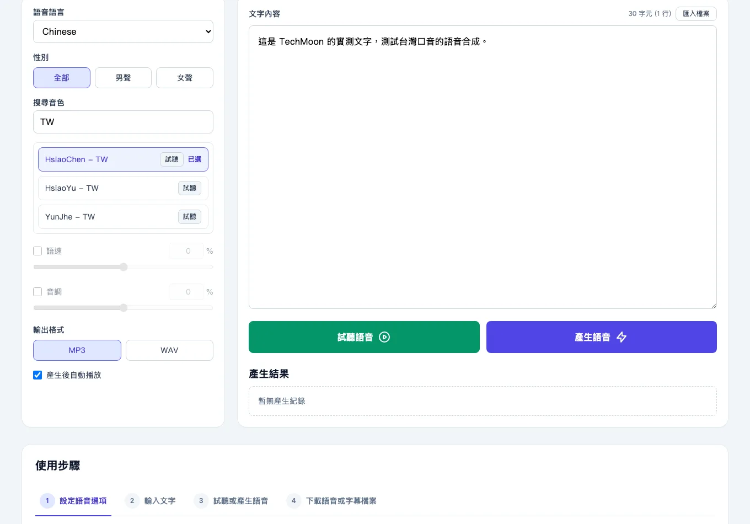750x524 pixels.
Task: Enable the 語速 checkbox
Action: [37, 251]
